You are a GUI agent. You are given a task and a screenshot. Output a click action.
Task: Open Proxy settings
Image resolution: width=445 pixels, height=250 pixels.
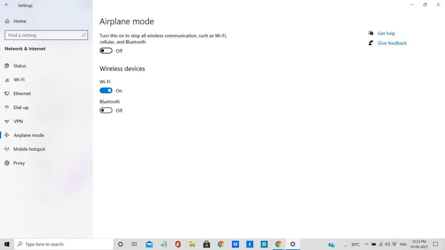click(19, 163)
